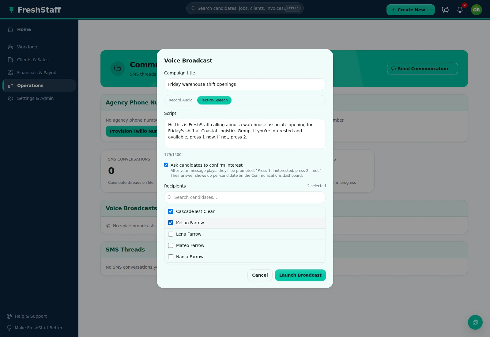Select the Text-to-Speech tab
This screenshot has width=490, height=337.
pos(214,100)
